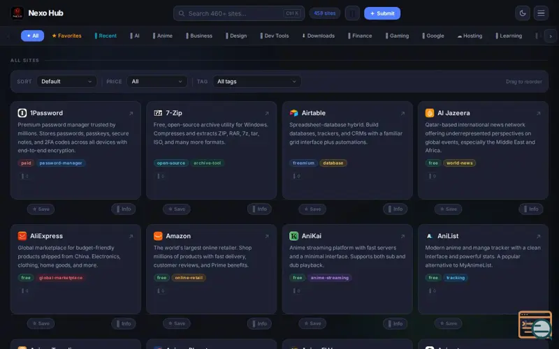Viewport: 559px width, 349px height.
Task: Select the AI category tab
Action: (x=135, y=36)
